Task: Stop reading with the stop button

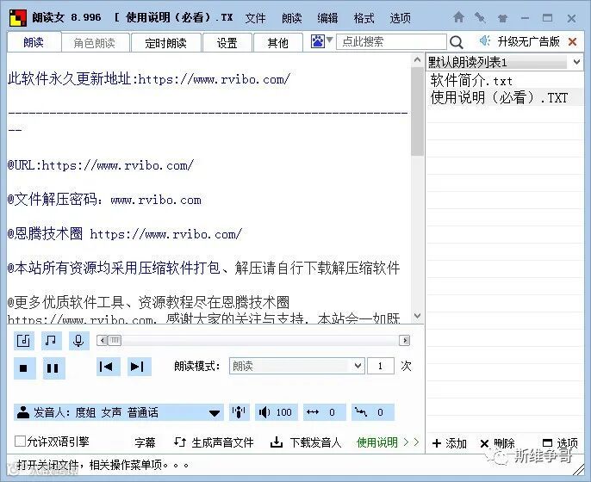Action: pos(24,368)
